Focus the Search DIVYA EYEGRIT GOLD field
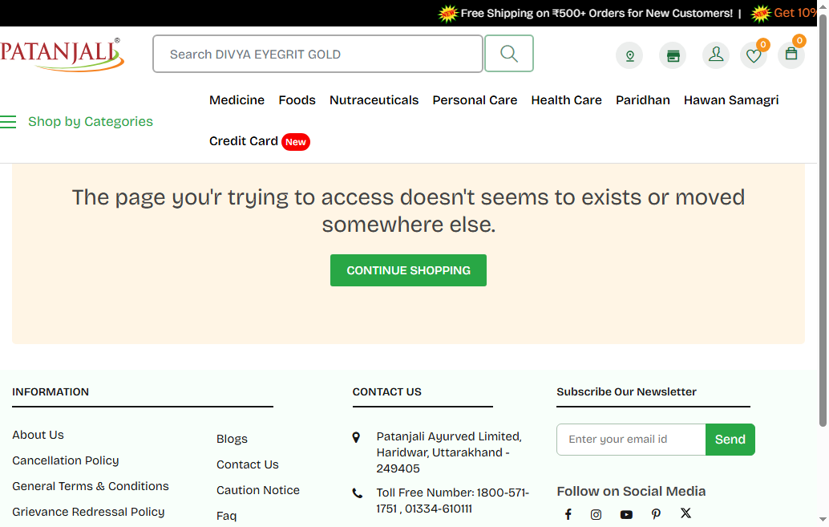This screenshot has width=829, height=527. 317,54
